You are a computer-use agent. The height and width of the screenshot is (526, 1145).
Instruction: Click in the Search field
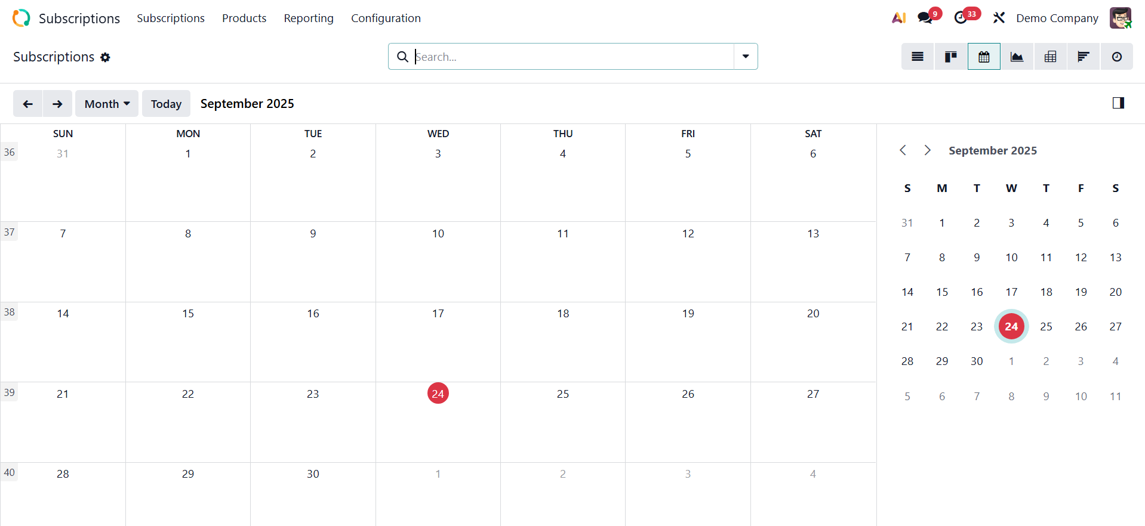pos(573,57)
